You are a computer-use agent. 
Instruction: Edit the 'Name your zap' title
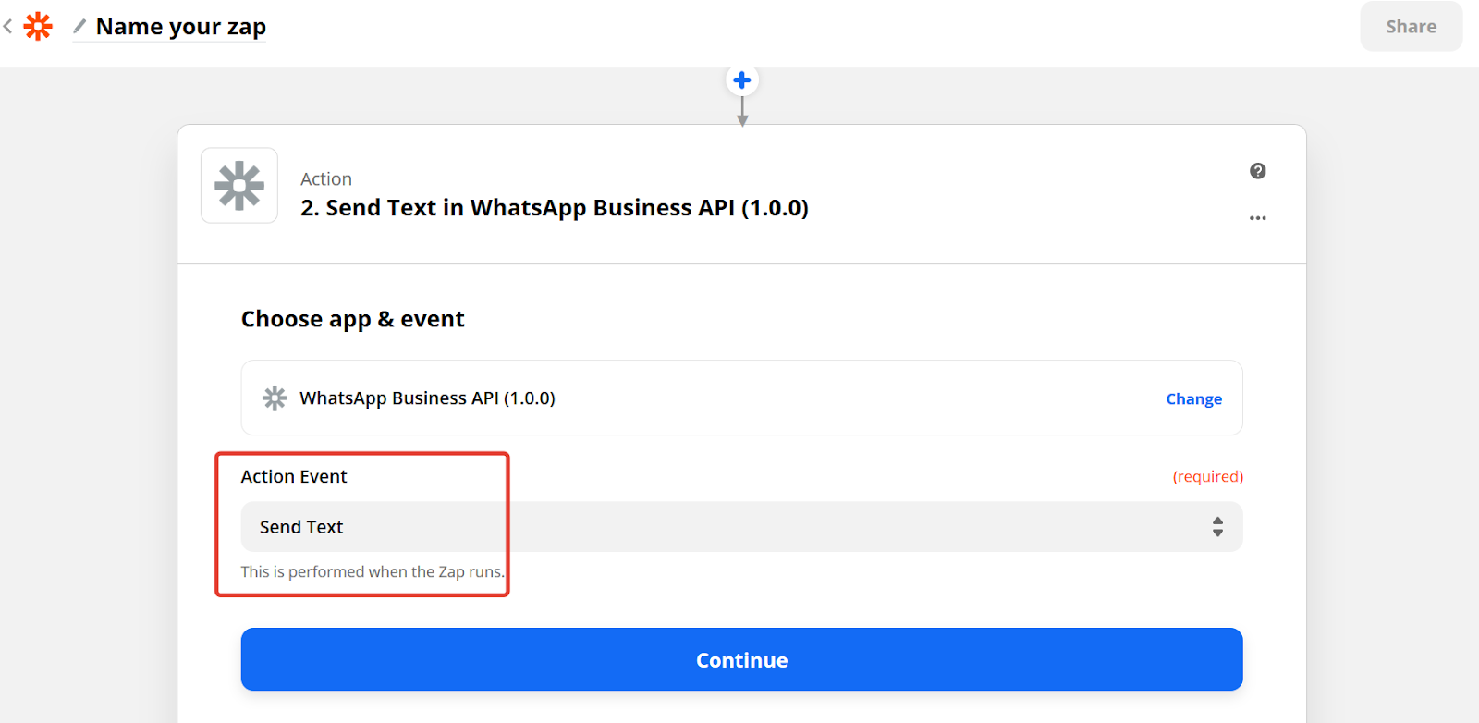pyautogui.click(x=181, y=27)
